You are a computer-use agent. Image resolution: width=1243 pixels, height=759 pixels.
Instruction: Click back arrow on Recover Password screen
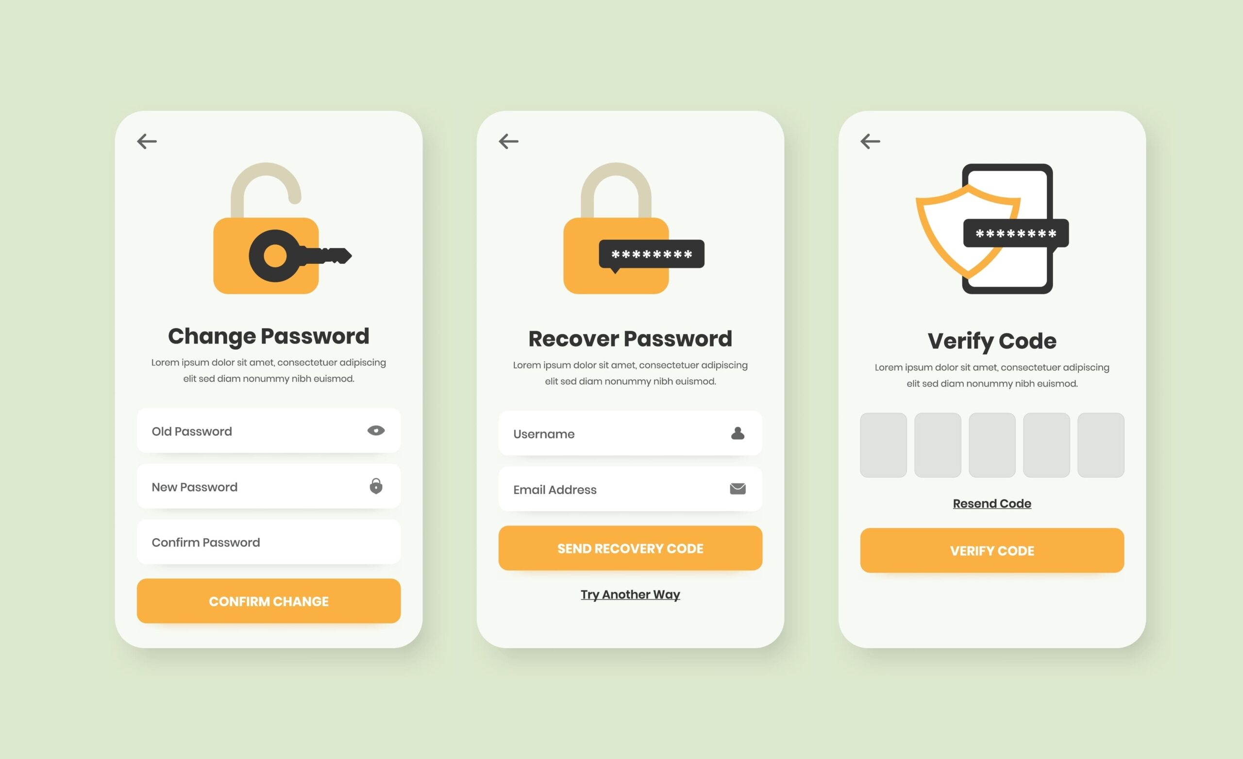pos(509,140)
